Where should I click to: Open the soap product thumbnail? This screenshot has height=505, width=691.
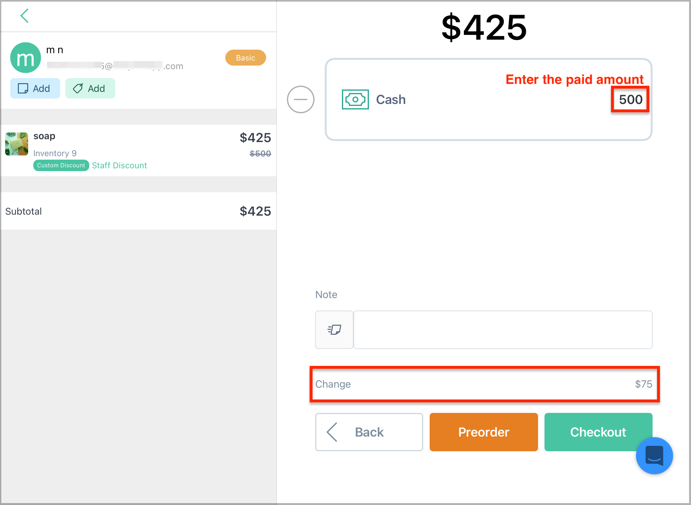tap(17, 144)
